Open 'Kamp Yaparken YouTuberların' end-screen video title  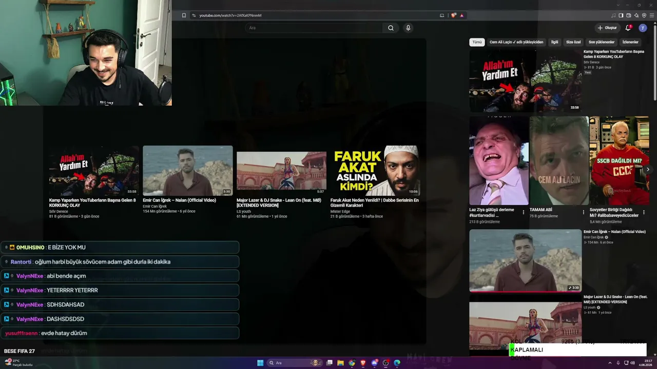pos(92,202)
